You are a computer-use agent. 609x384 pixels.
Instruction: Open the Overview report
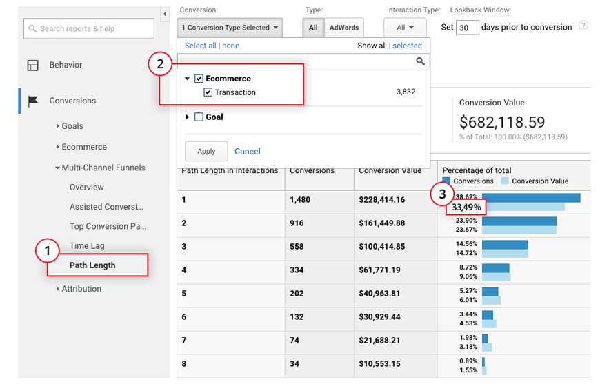pos(87,187)
